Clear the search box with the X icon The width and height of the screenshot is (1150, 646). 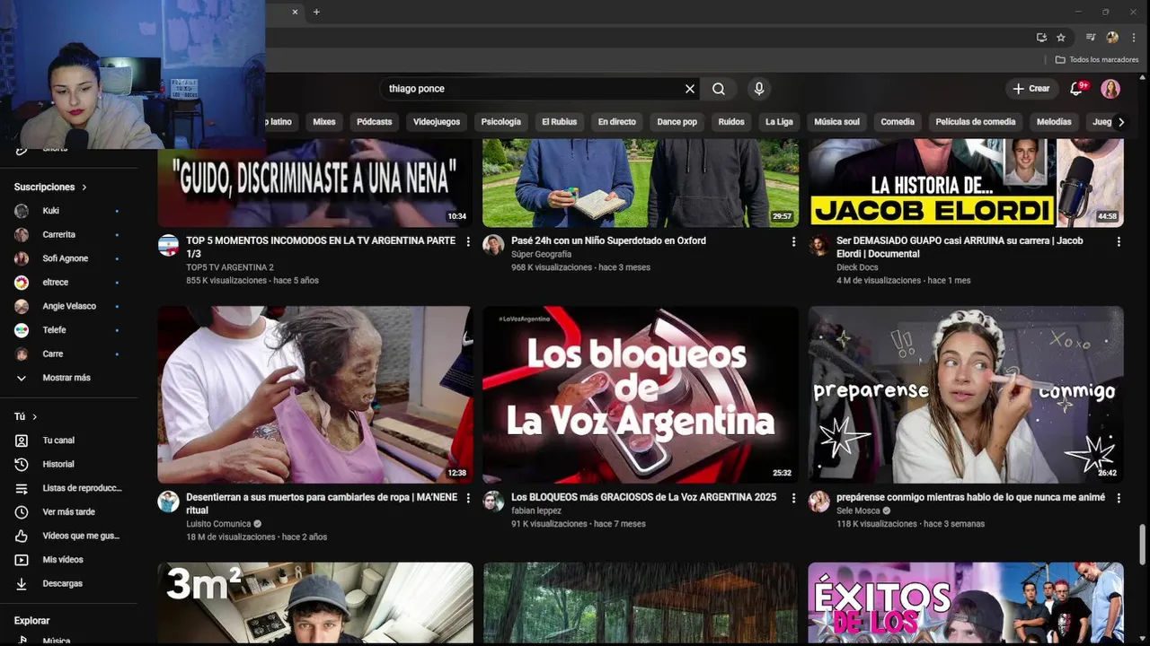pos(690,89)
